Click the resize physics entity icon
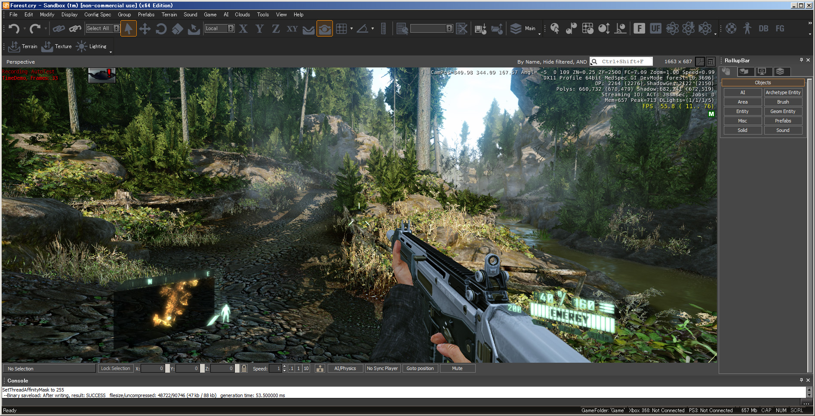This screenshot has height=416, width=815. point(604,29)
